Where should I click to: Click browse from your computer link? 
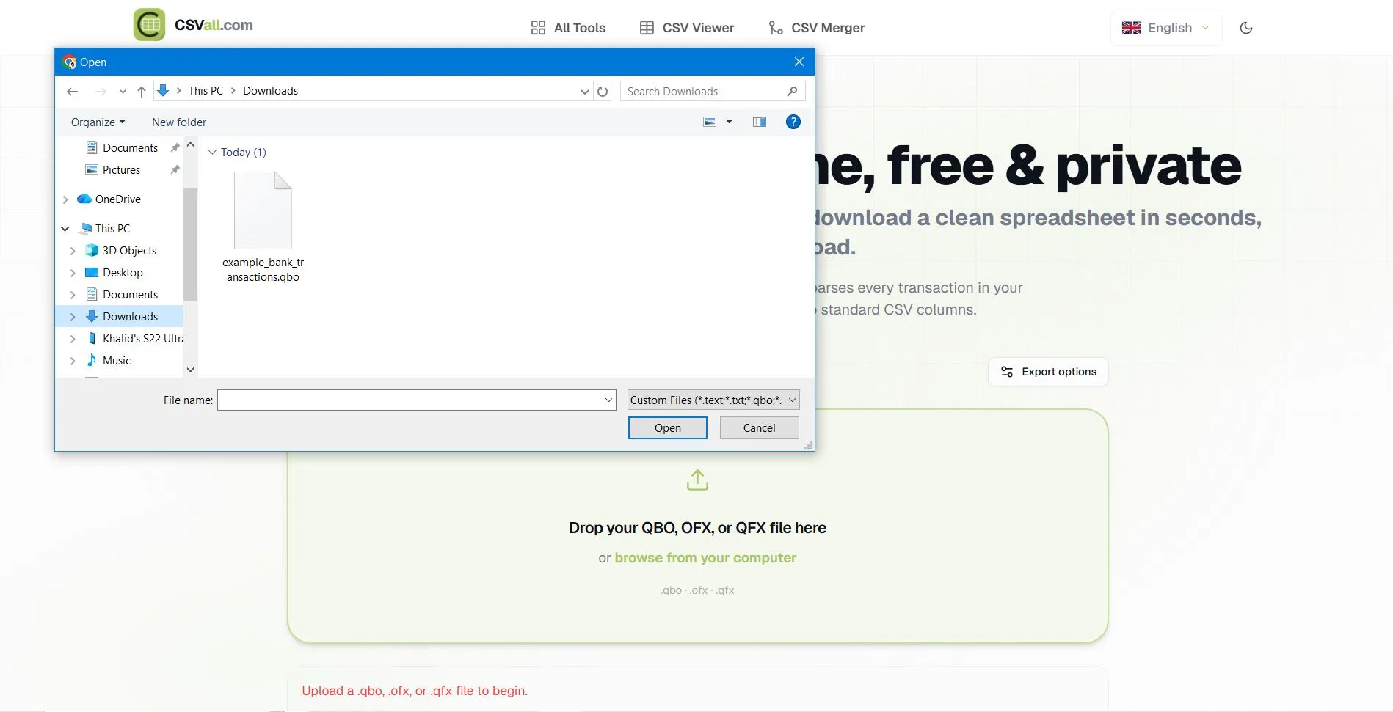[x=705, y=558]
